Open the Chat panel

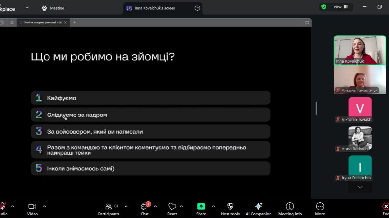click(x=144, y=209)
